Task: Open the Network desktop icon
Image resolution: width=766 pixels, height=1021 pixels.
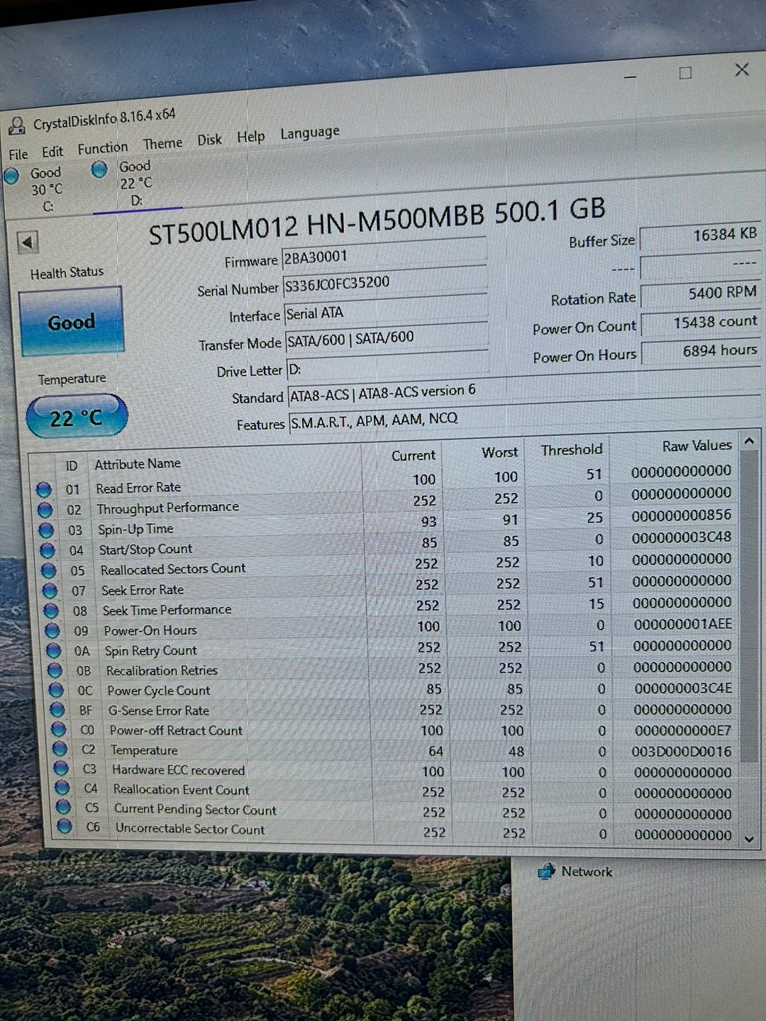Action: click(x=546, y=871)
